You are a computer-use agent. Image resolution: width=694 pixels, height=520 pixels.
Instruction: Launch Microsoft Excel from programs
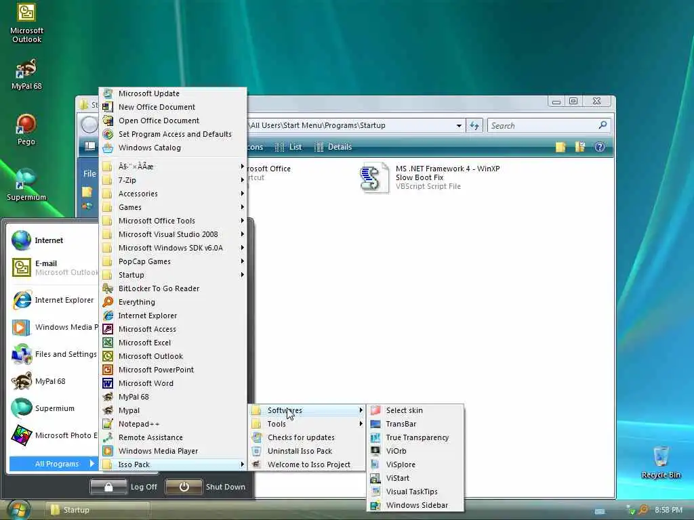(x=173, y=343)
